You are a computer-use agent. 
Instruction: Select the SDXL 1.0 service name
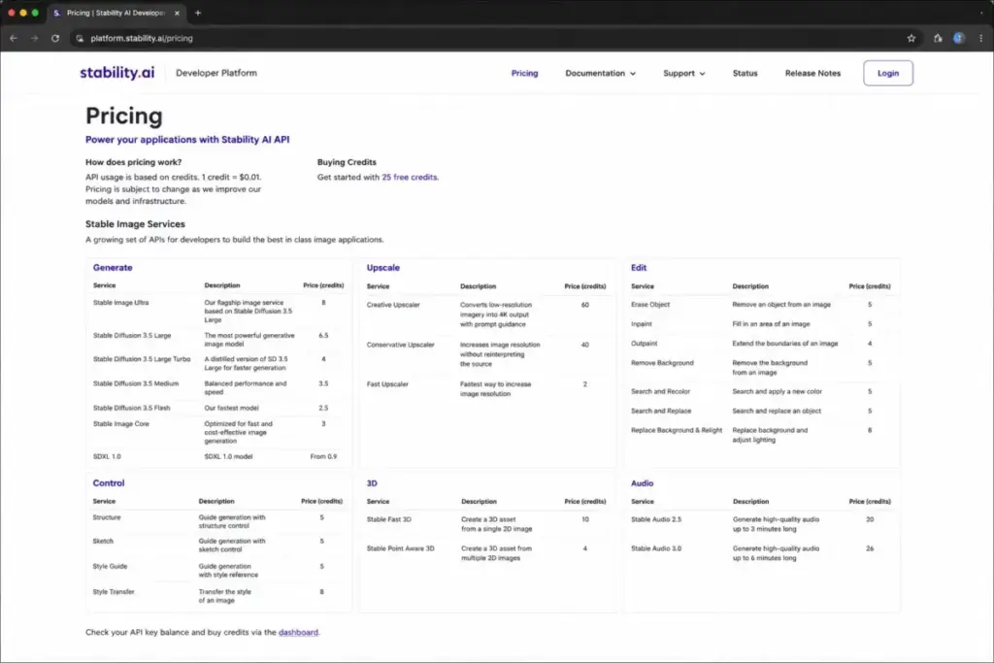[107, 456]
